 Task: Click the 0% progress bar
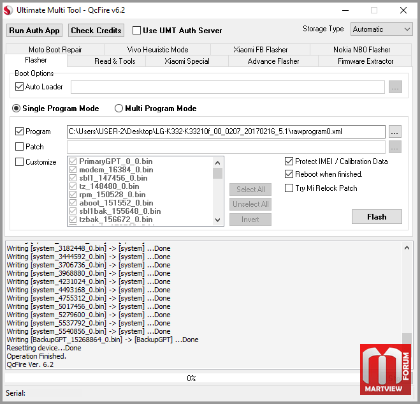(x=191, y=378)
